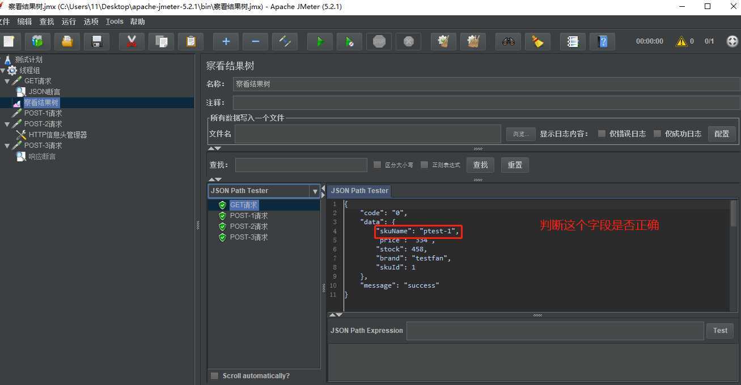The height and width of the screenshot is (385, 741).
Task: Open the 选项 menu
Action: pyautogui.click(x=91, y=22)
